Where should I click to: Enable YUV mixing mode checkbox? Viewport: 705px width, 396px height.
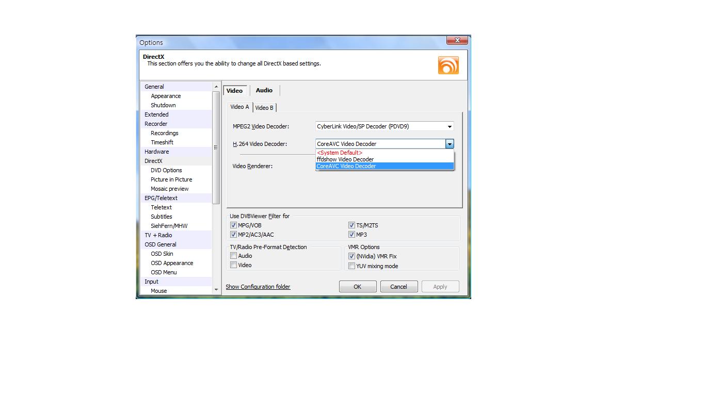tap(352, 266)
